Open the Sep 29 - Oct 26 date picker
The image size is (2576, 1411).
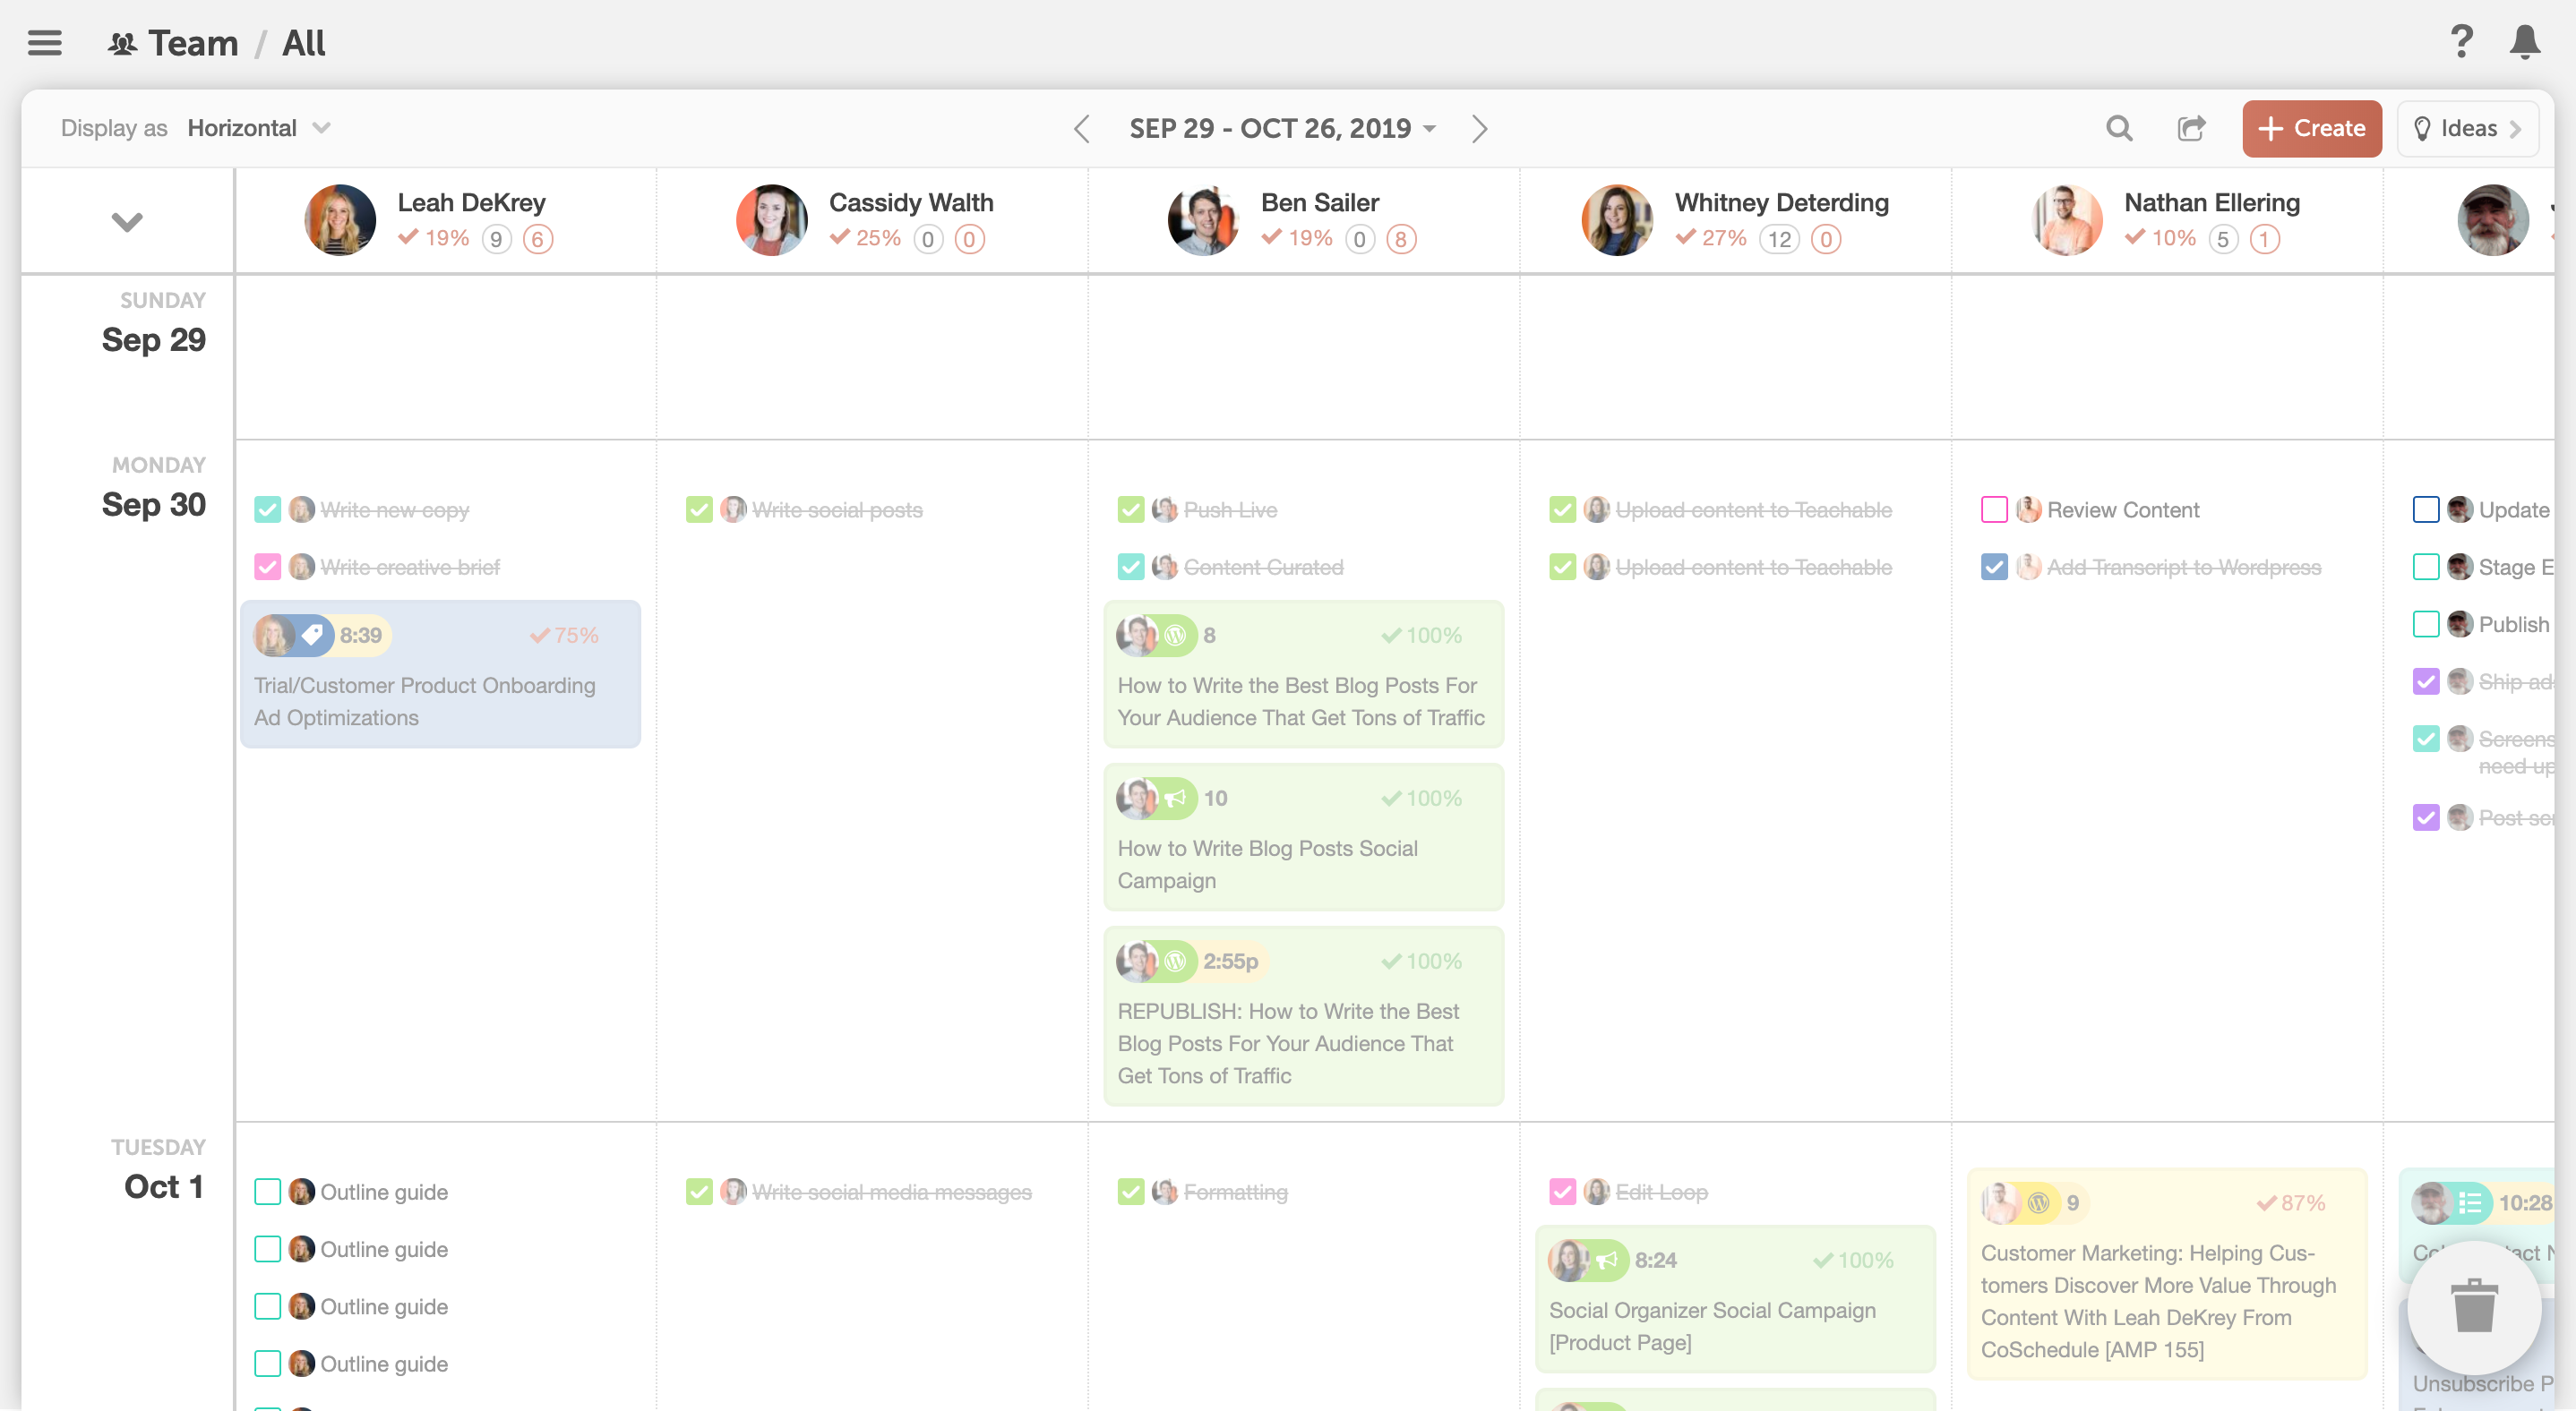pos(1282,128)
